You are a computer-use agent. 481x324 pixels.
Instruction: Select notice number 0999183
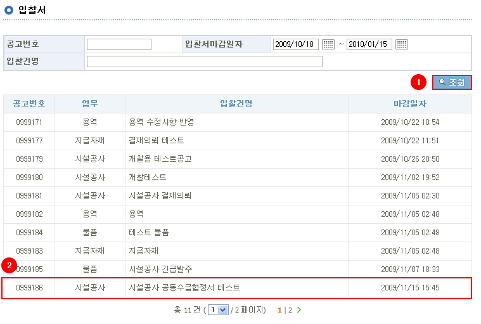(29, 251)
